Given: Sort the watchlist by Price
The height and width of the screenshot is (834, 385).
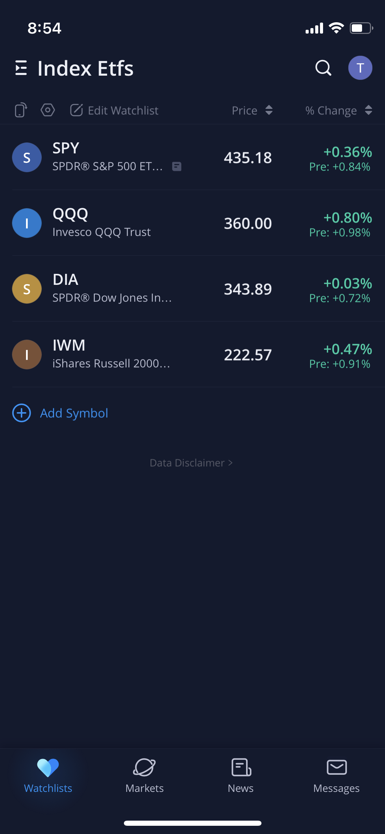Looking at the screenshot, I should click(x=252, y=110).
